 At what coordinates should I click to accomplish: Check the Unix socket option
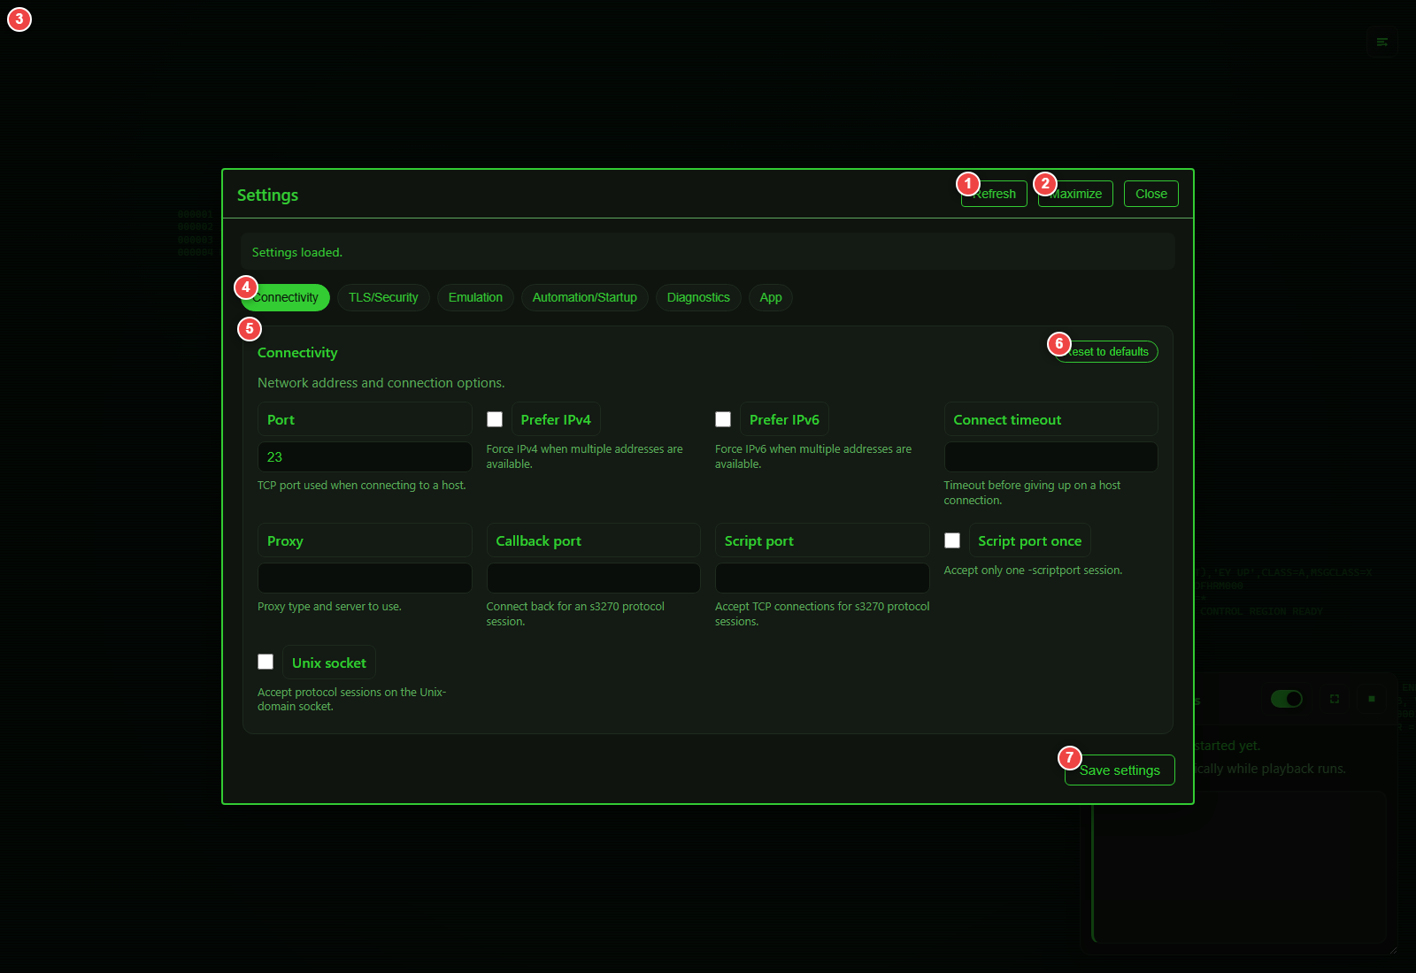pyautogui.click(x=265, y=661)
